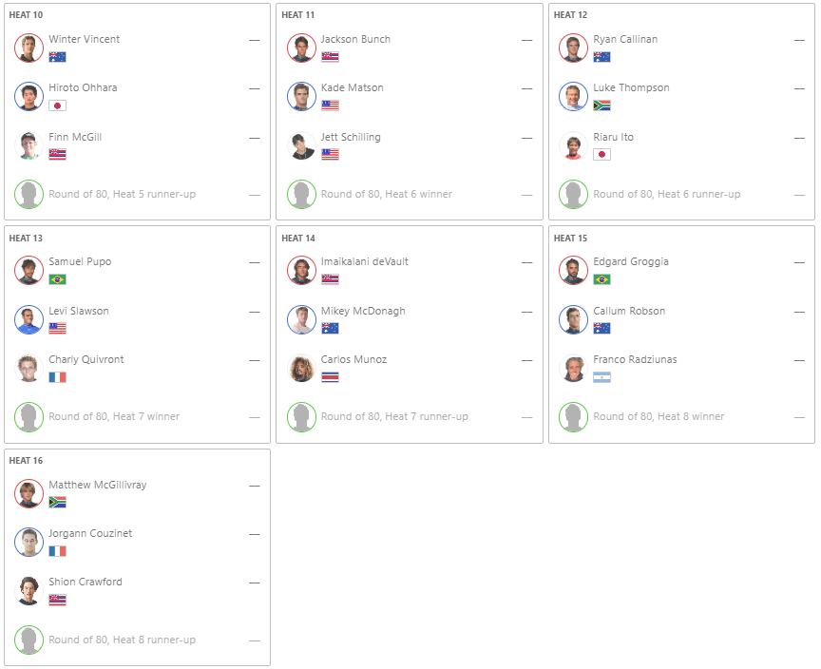This screenshot has width=821, height=669.
Task: Click Franco Radziunas's Argentina flag icon
Action: point(601,377)
